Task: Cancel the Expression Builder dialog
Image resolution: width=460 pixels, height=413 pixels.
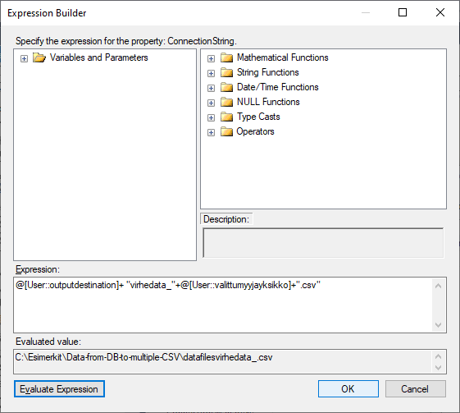Action: point(416,389)
